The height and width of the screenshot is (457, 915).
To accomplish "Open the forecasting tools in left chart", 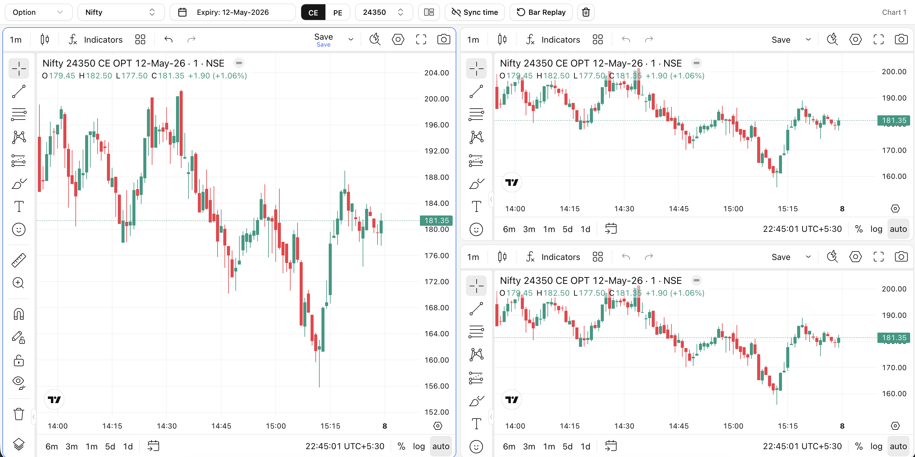I will click(19, 160).
